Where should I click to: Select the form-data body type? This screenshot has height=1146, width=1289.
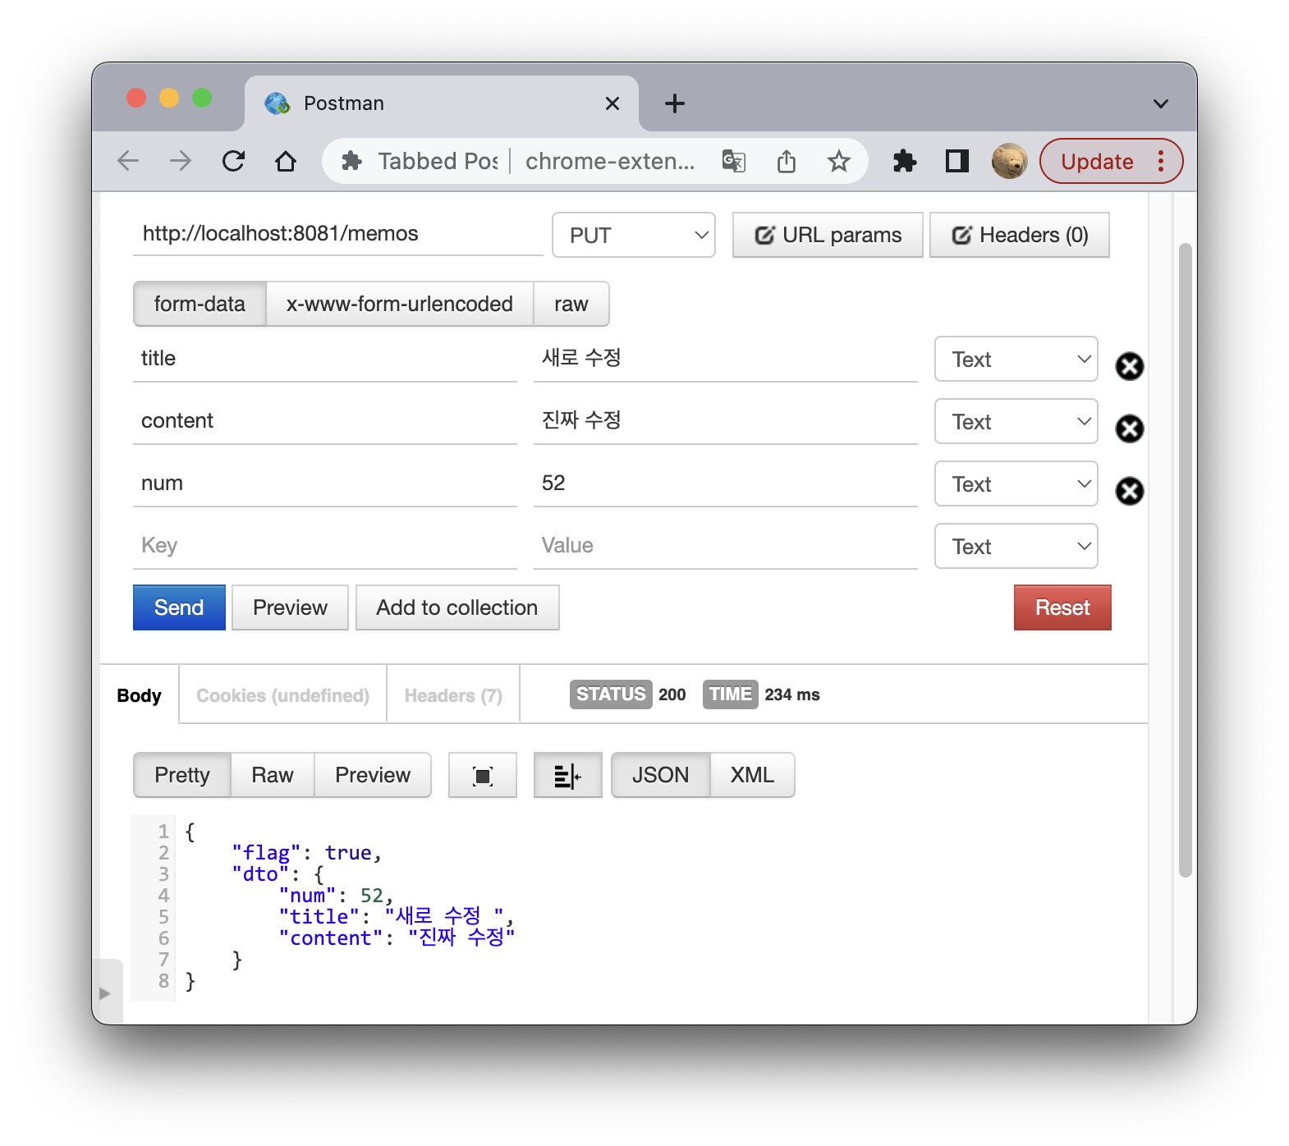(x=200, y=304)
